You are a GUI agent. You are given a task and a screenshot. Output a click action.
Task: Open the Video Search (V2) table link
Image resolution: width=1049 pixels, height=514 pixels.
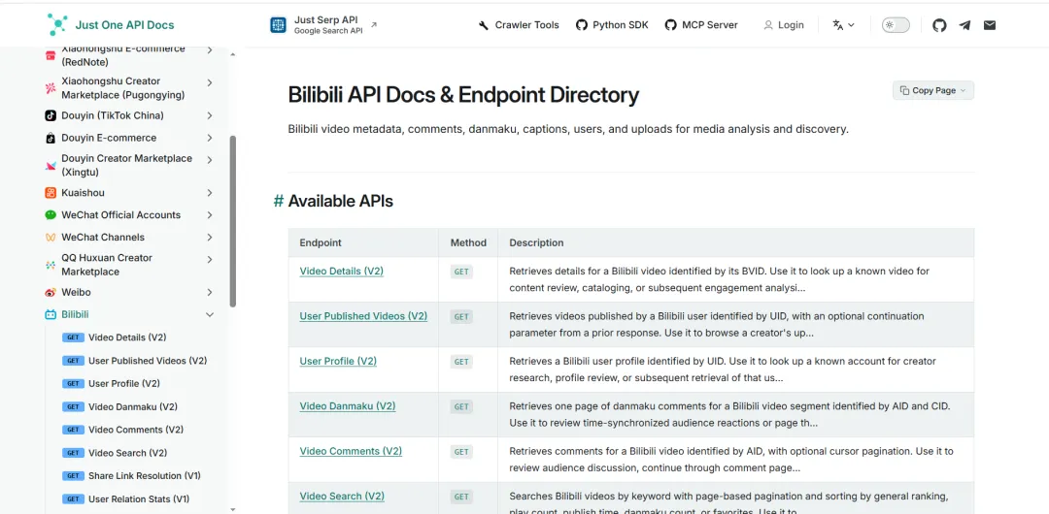coord(342,496)
